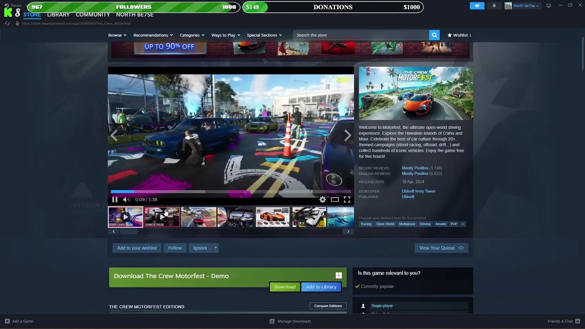585x329 pixels.
Task: Click the Open World tag
Action: click(x=385, y=224)
